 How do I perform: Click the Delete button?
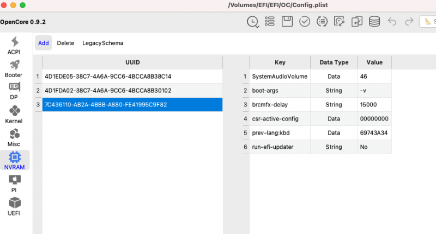tap(65, 43)
